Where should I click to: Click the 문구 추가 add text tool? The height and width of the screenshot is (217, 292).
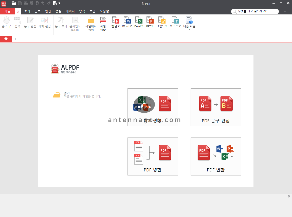pyautogui.click(x=61, y=22)
